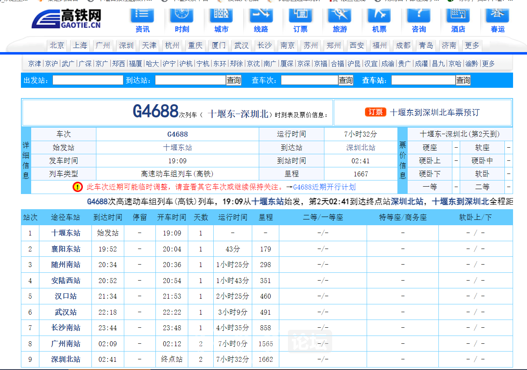Select the 上海 city tab

pos(80,46)
